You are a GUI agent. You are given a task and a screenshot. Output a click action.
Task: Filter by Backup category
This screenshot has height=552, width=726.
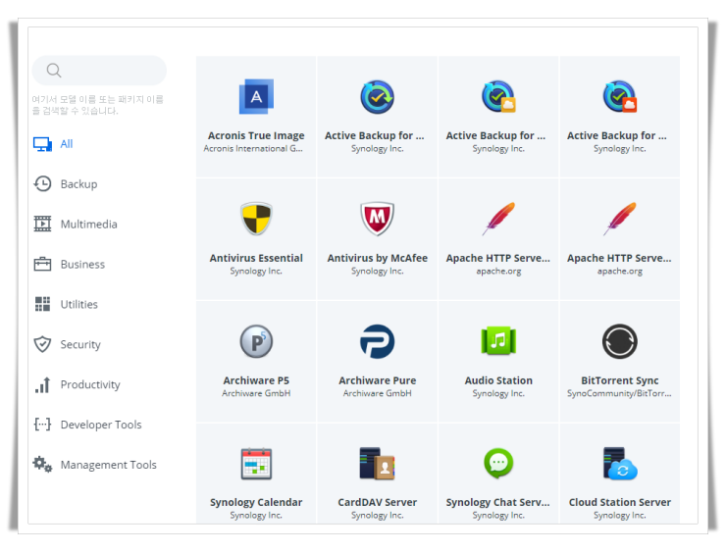(78, 184)
